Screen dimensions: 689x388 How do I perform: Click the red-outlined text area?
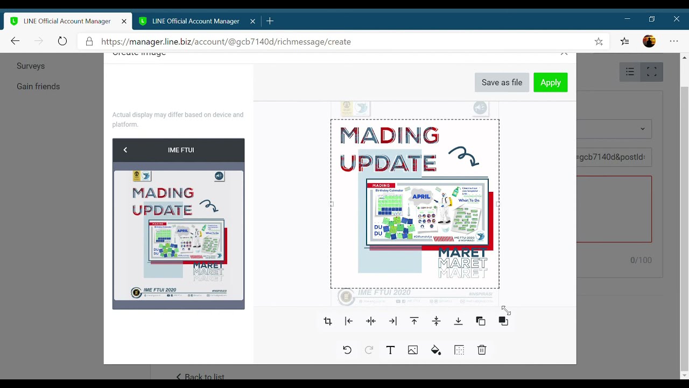coord(614,209)
